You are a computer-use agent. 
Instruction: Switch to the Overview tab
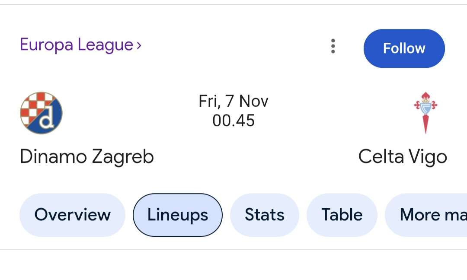[72, 215]
